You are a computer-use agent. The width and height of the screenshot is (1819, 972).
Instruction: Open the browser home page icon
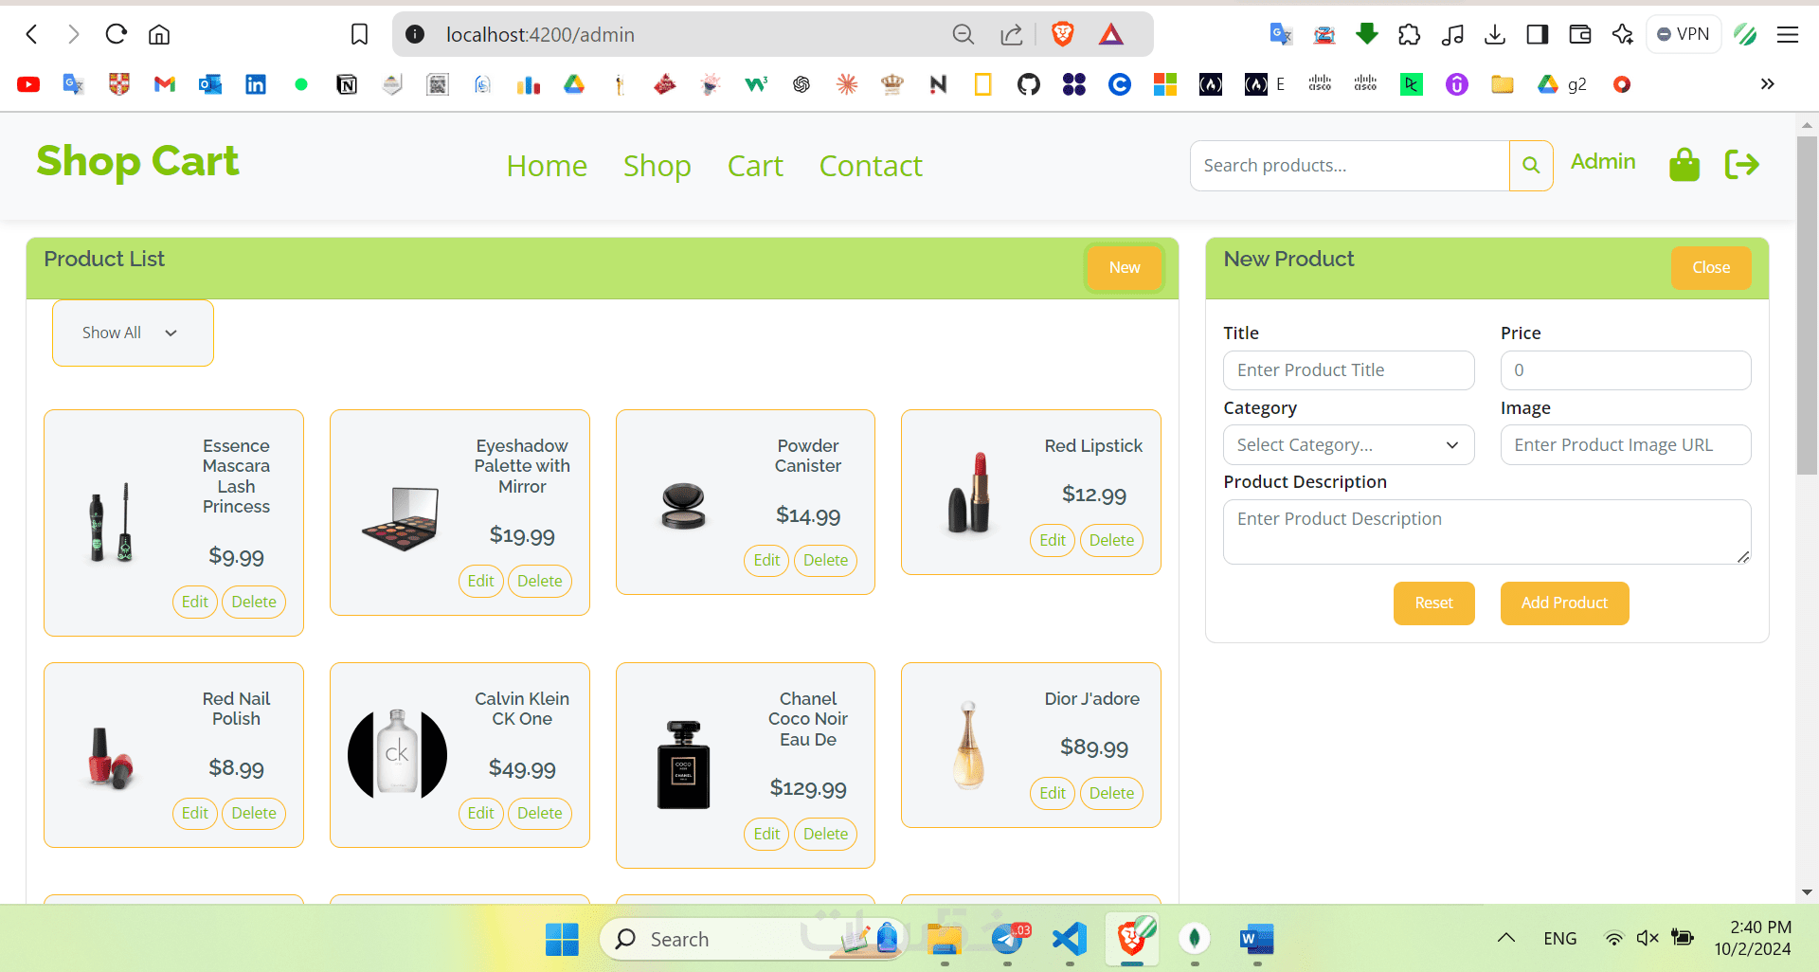[159, 35]
